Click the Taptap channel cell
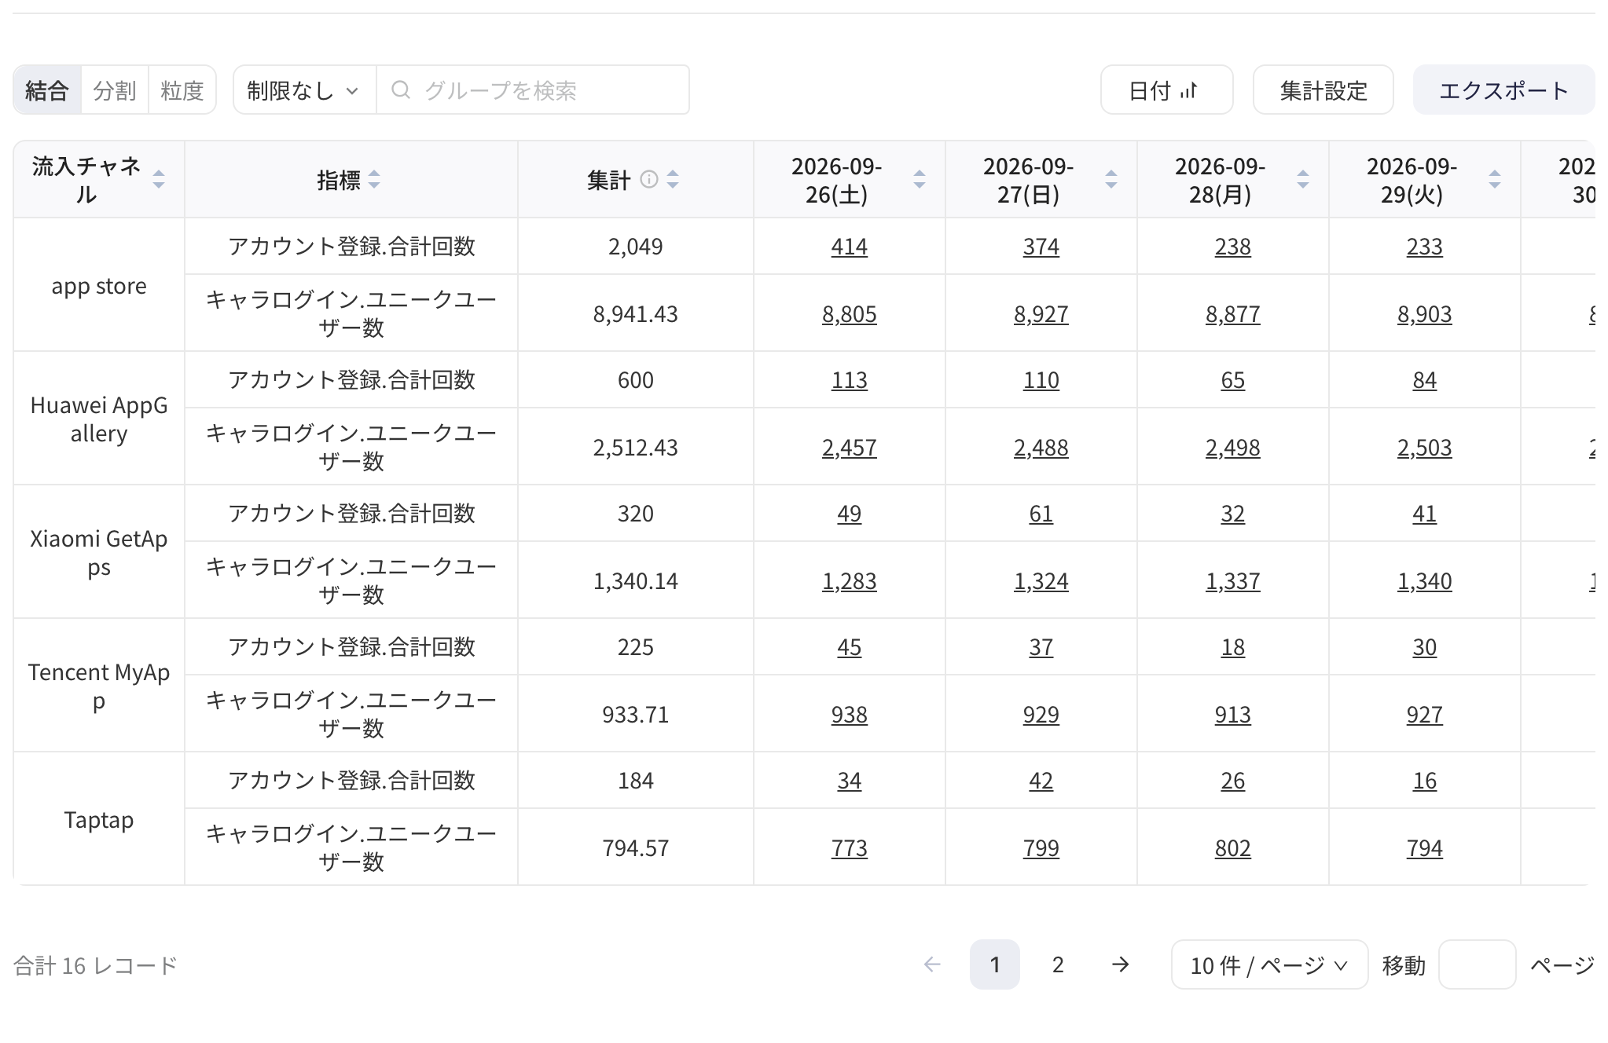 [x=99, y=819]
